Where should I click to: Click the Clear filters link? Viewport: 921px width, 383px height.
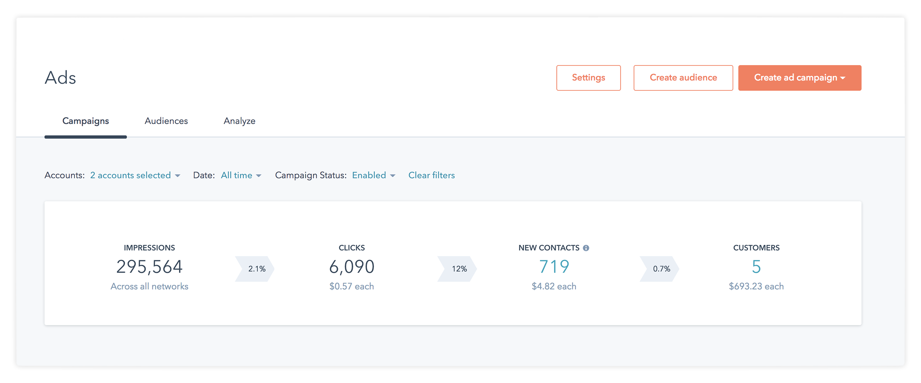(x=432, y=175)
